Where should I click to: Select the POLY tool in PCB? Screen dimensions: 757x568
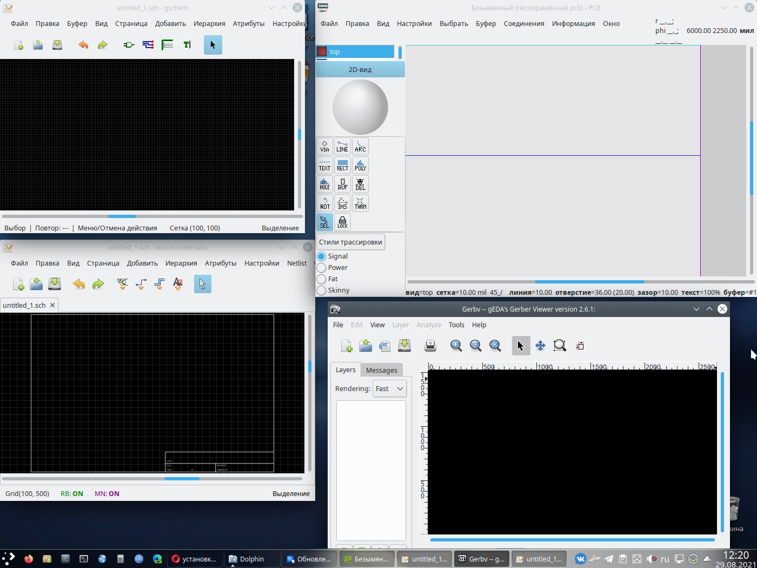(360, 166)
